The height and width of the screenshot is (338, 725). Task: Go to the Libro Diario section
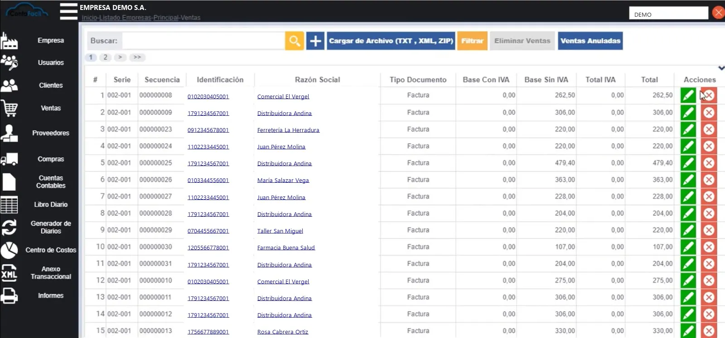51,205
